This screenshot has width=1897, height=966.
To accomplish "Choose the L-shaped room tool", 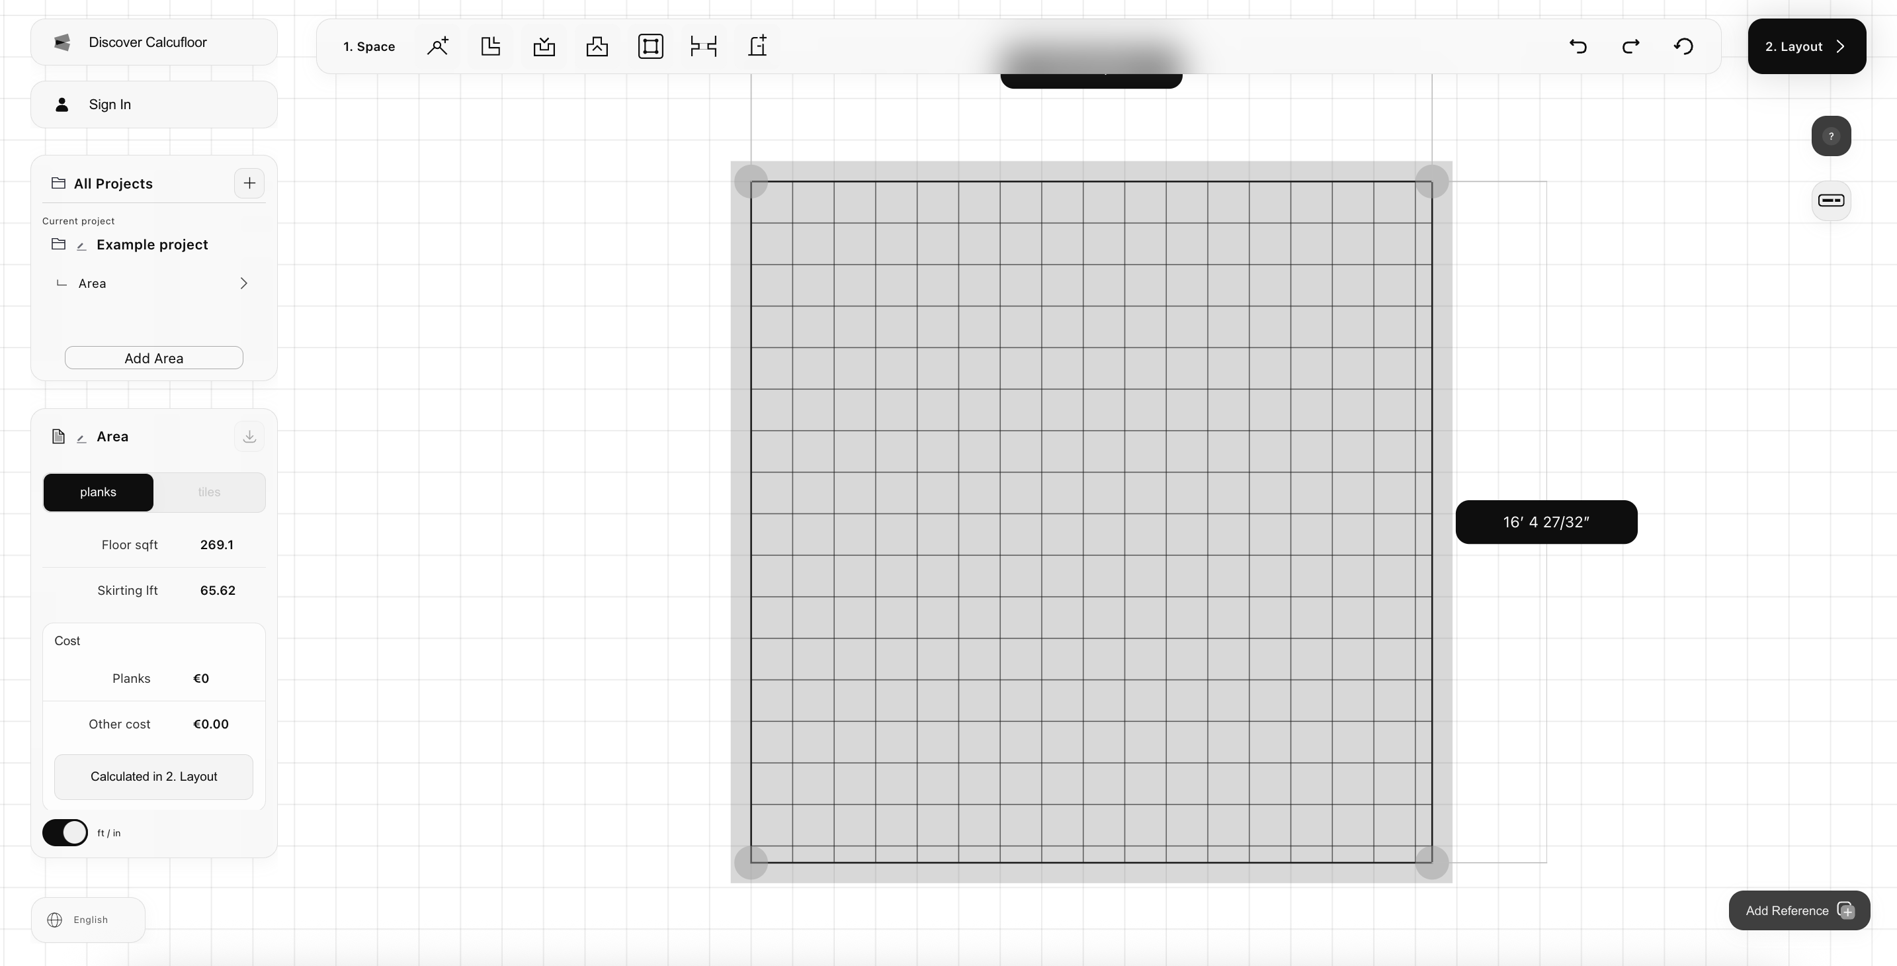I will [x=490, y=46].
